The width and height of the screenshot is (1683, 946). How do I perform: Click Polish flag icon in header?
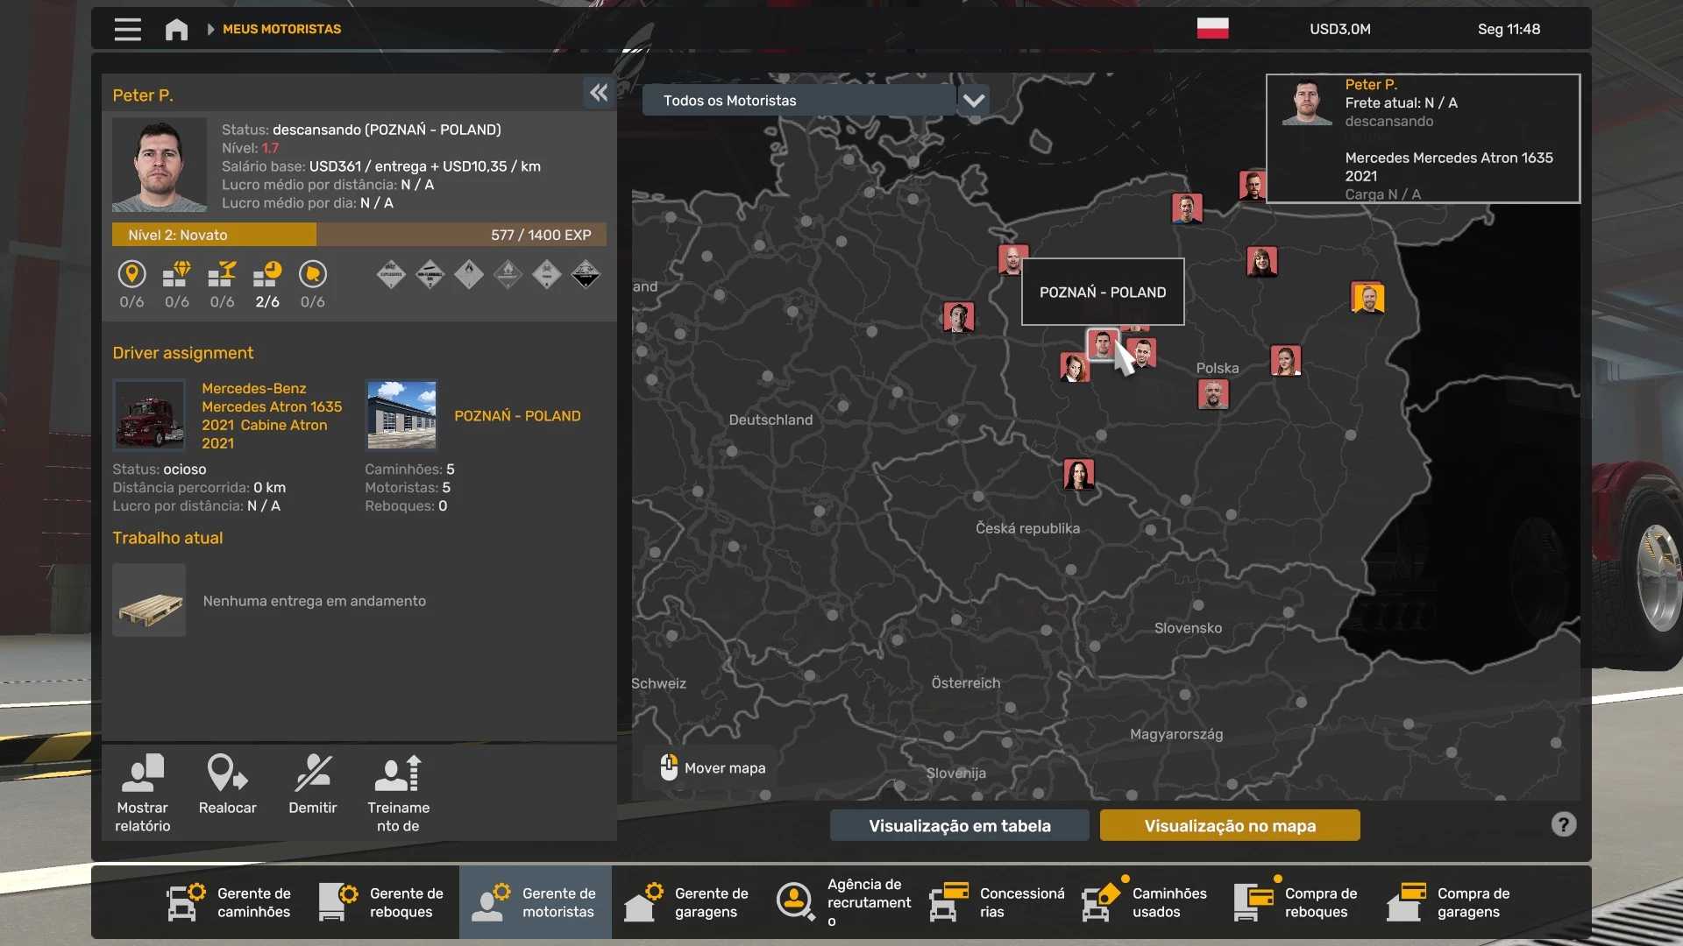point(1212,28)
